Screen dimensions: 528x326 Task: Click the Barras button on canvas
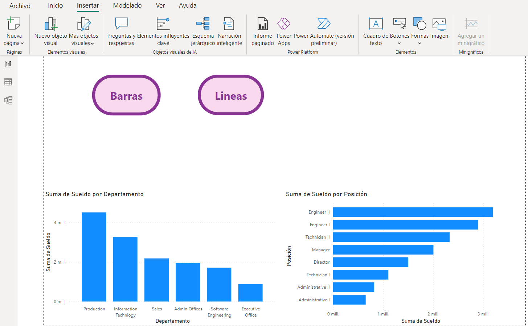coord(126,95)
